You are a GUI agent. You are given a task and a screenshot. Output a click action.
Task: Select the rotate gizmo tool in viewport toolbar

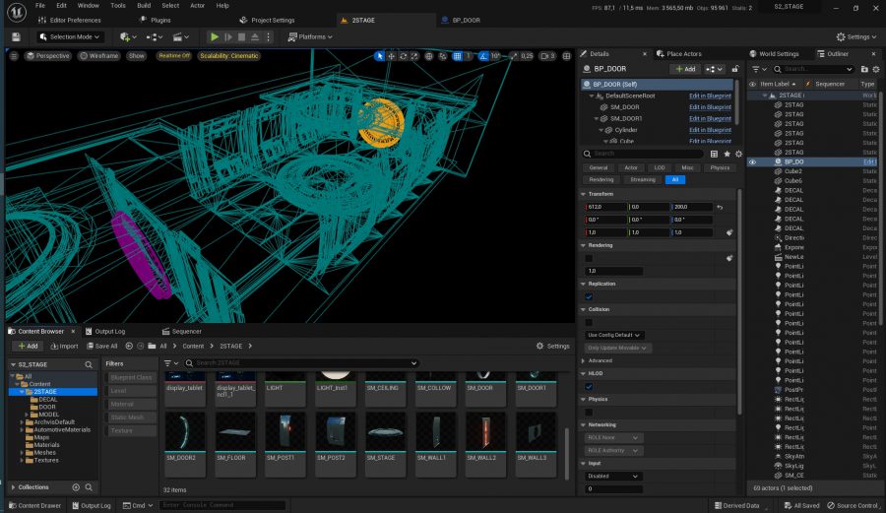pos(403,56)
